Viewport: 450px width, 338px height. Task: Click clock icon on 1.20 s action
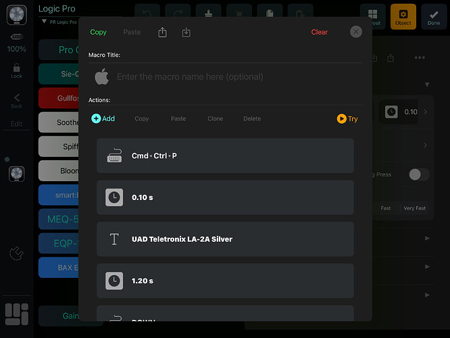pyautogui.click(x=114, y=281)
